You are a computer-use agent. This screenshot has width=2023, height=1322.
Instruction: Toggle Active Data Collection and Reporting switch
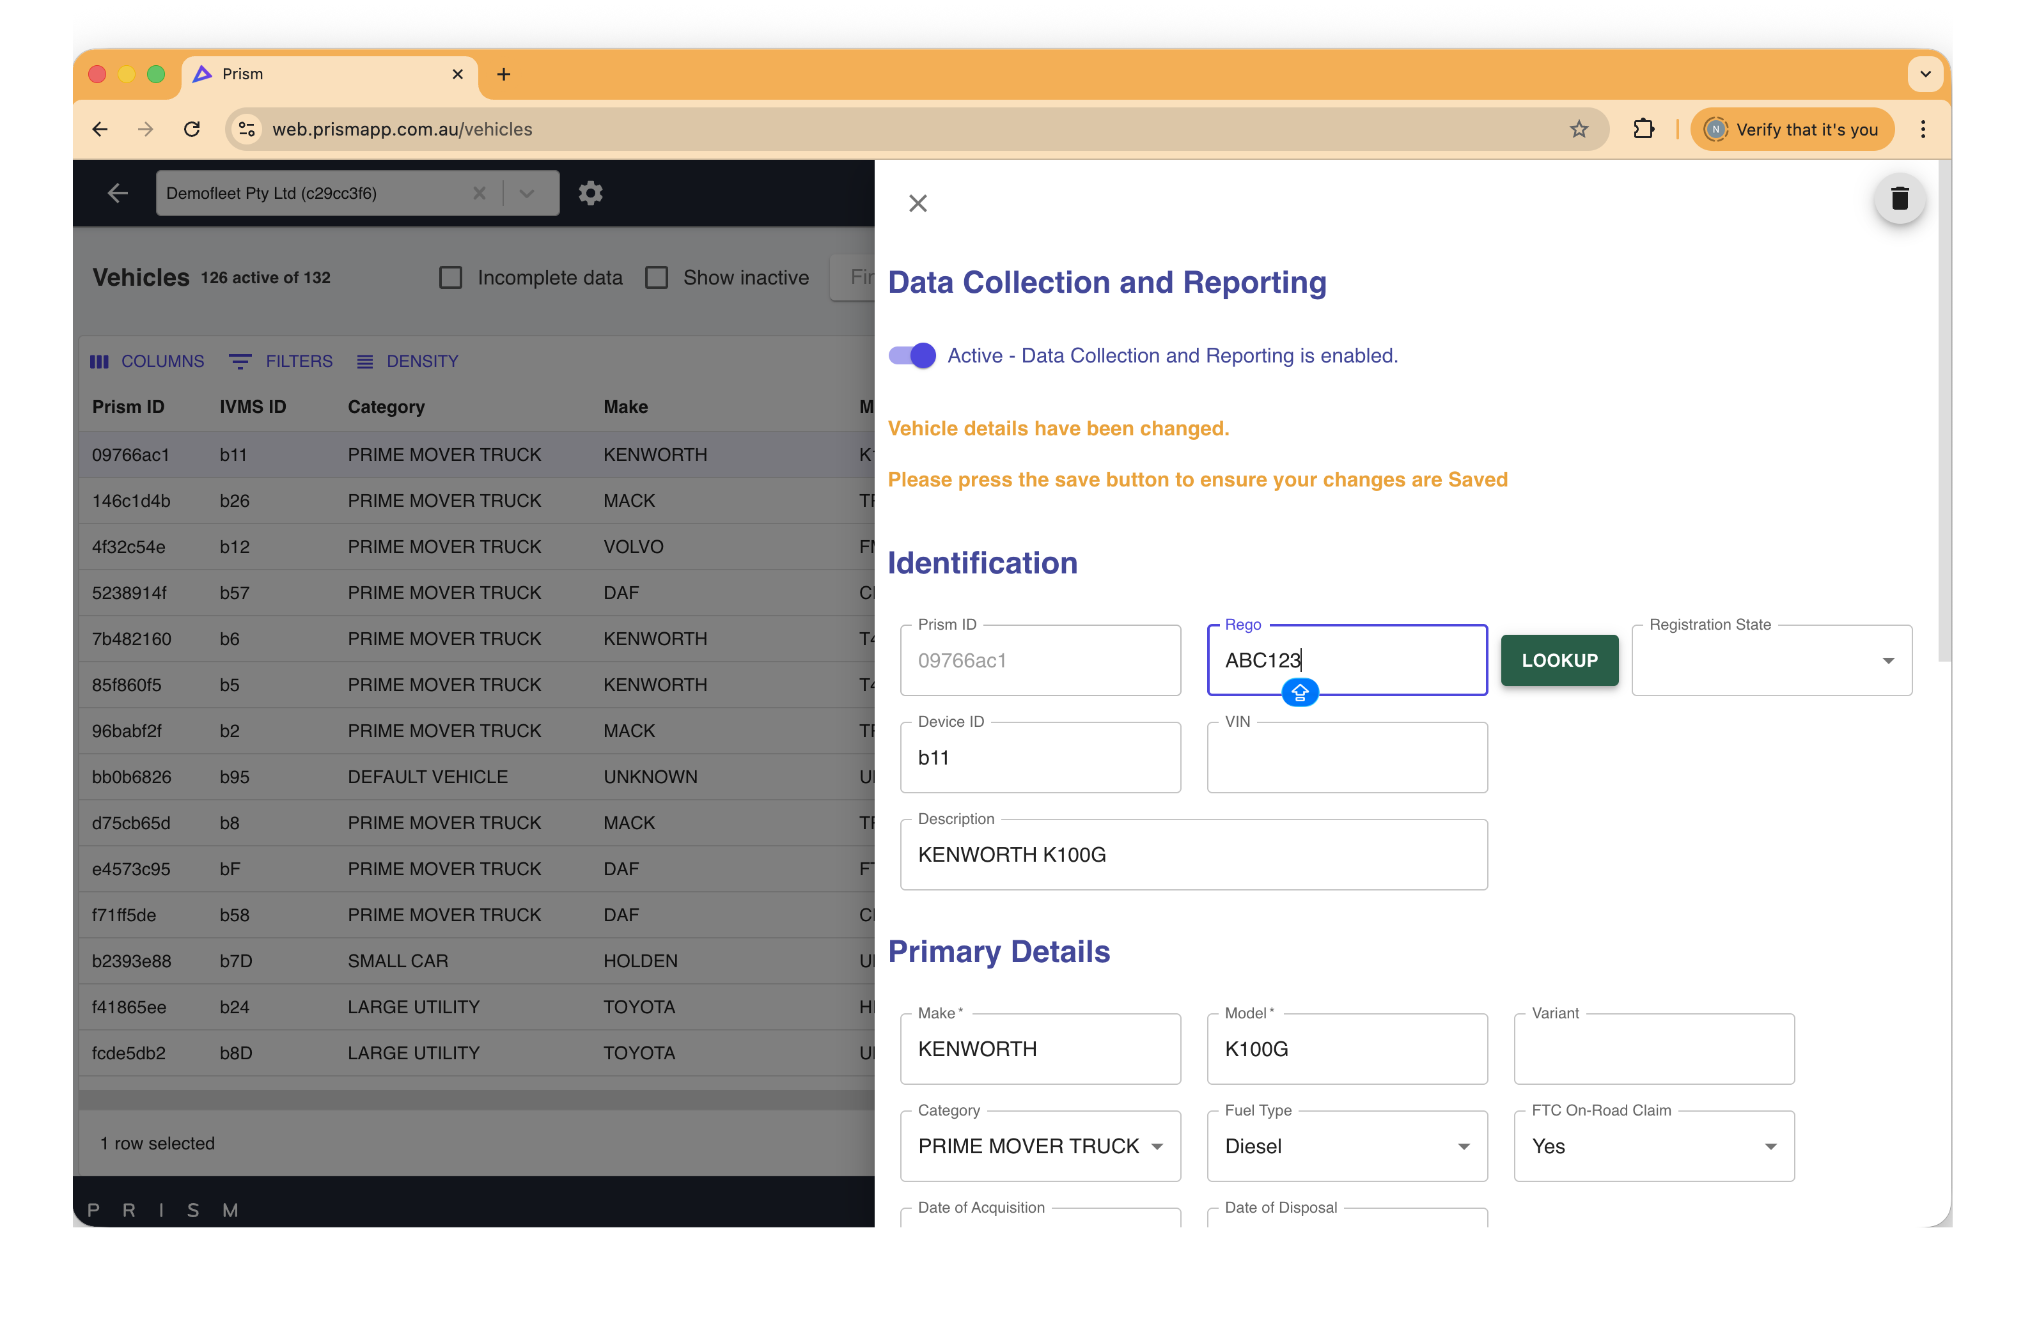tap(912, 355)
